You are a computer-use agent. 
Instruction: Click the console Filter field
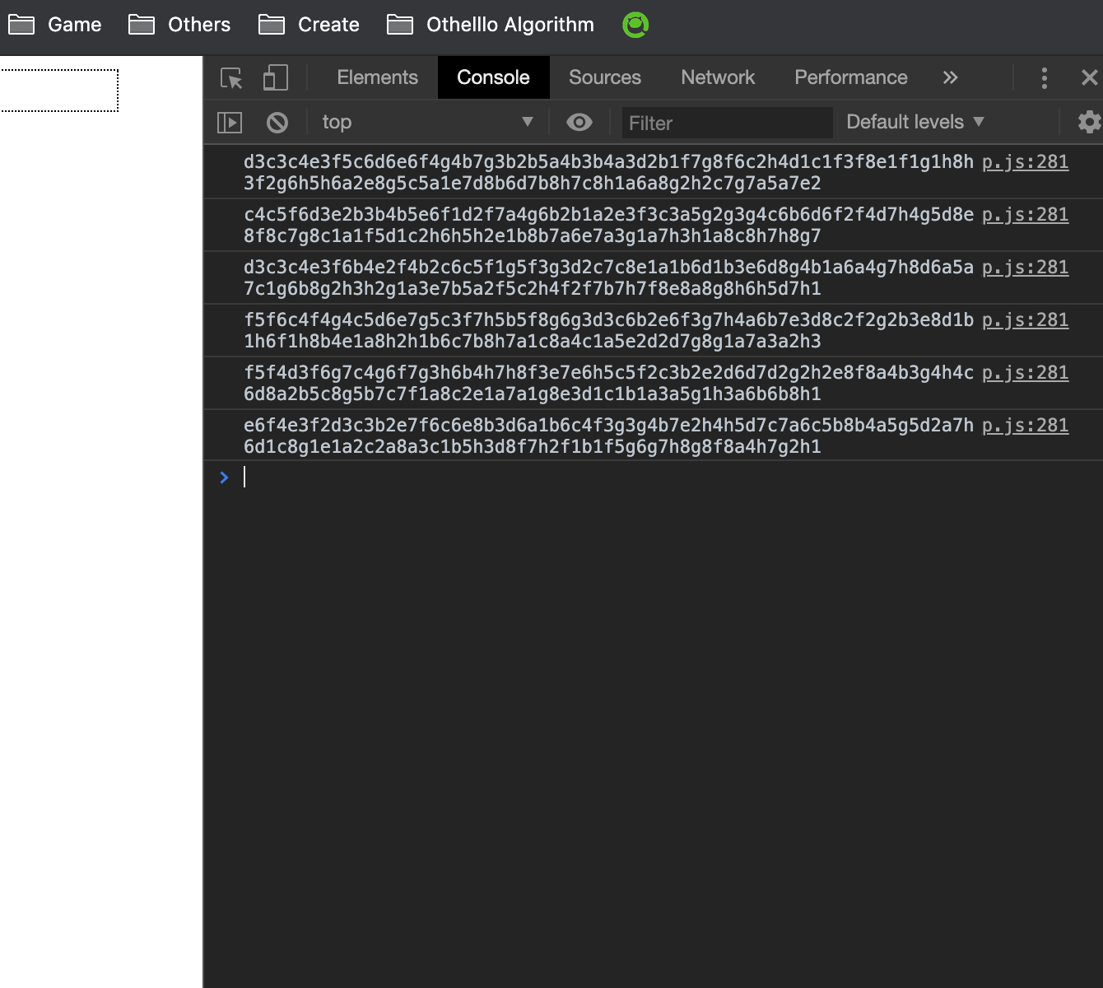point(727,123)
